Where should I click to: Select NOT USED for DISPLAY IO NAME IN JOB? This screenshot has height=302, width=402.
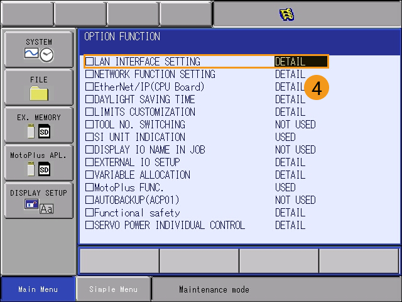tap(295, 150)
